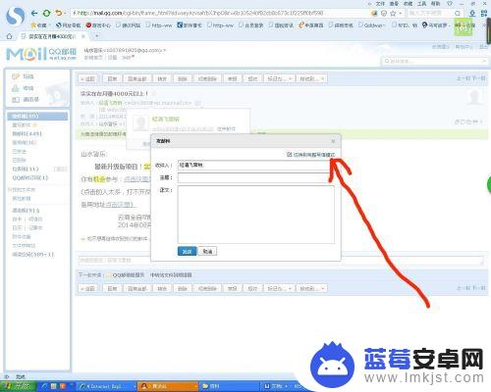This screenshot has height=392, width=491.
Task: Open the 帮助 menu in browser menu bar
Action: tap(435, 4)
